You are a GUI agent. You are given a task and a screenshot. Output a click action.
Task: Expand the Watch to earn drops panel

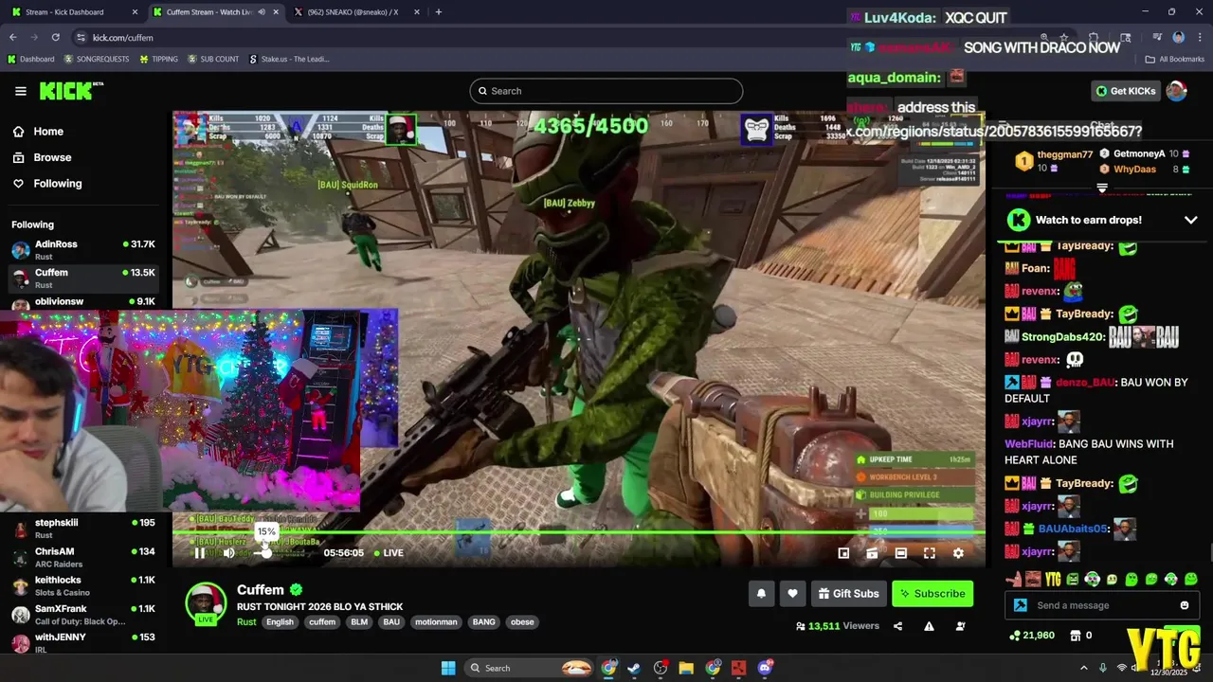[1191, 220]
